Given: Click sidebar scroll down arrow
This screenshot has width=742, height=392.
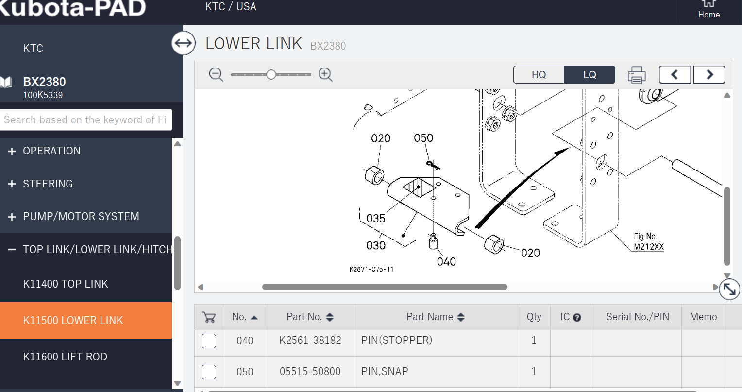Looking at the screenshot, I should pos(177,383).
